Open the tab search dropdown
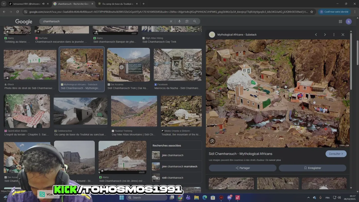 tap(4, 4)
